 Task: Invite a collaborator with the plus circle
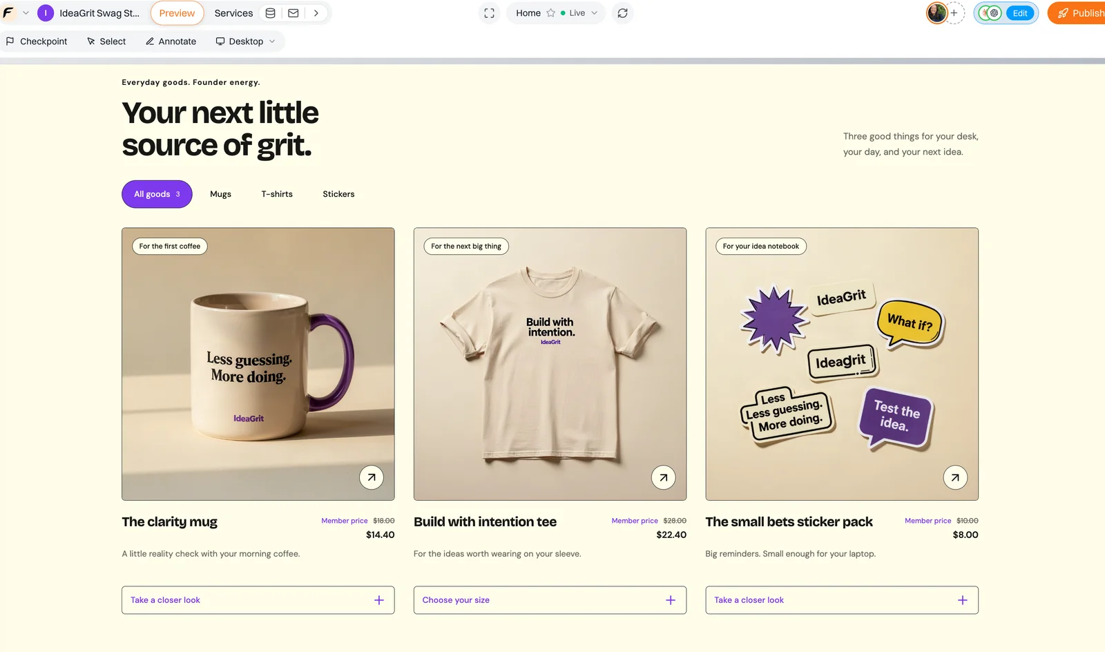click(954, 12)
